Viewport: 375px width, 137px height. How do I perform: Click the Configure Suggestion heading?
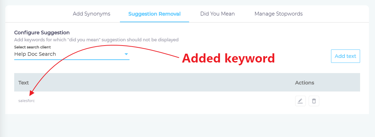pos(42,32)
